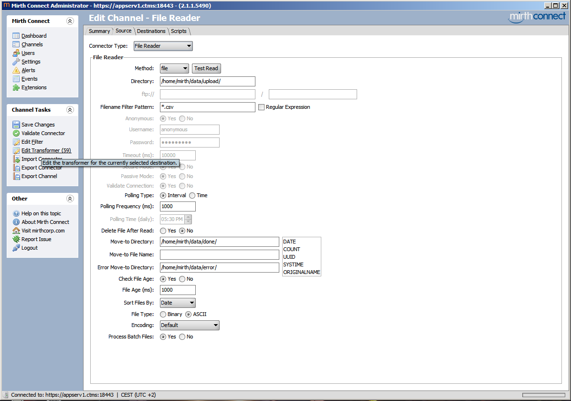571x401 pixels.
Task: Collapse the Other panel
Action: 70,199
